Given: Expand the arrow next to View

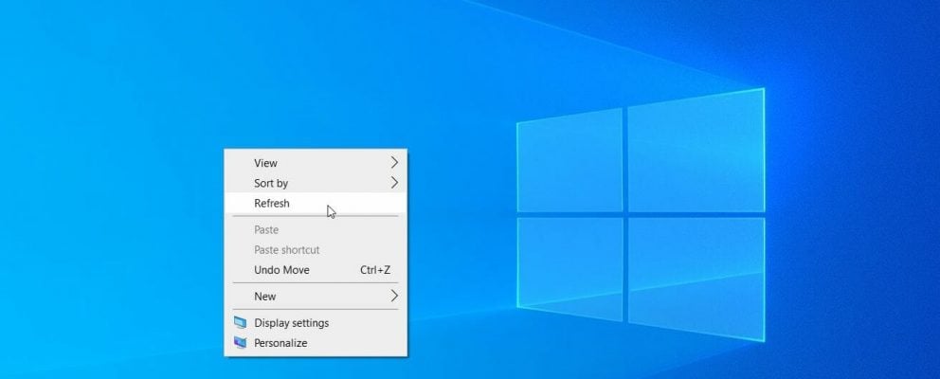Looking at the screenshot, I should point(394,163).
